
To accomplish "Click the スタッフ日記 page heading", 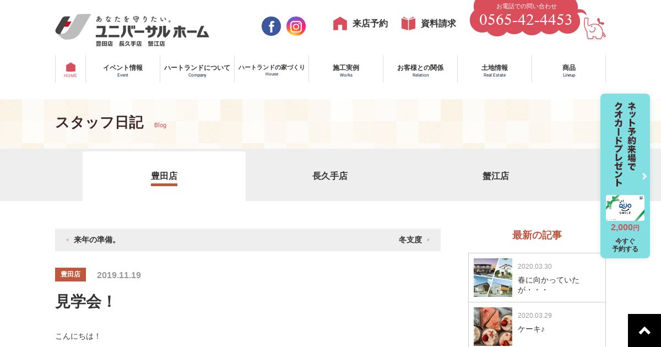I will (x=99, y=122).
